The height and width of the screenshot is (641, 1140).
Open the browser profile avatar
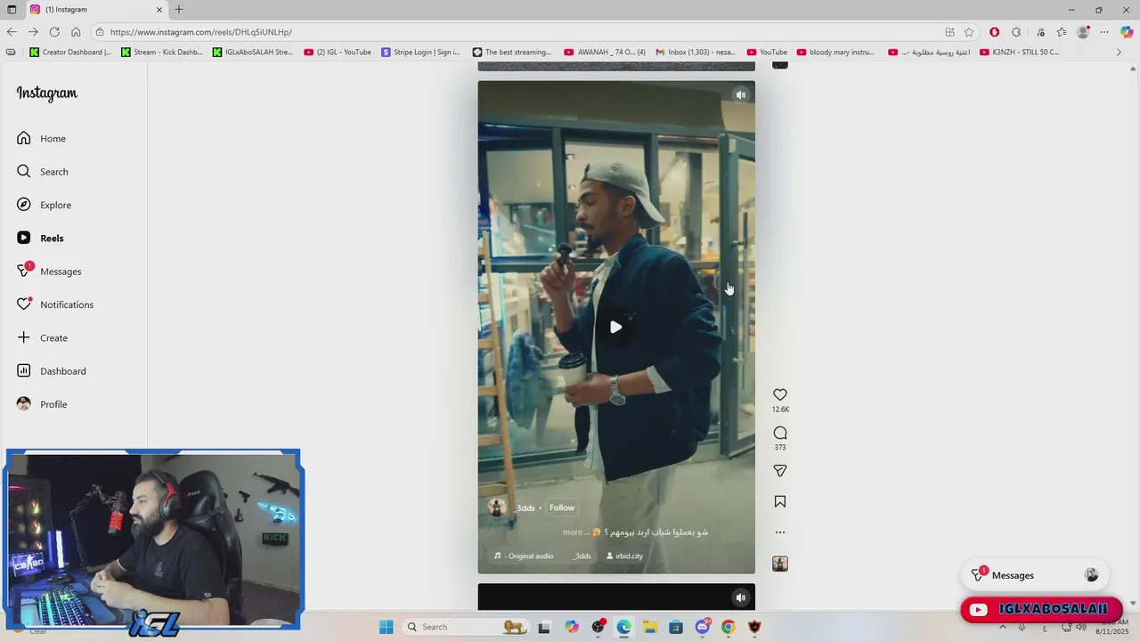pyautogui.click(x=1083, y=32)
